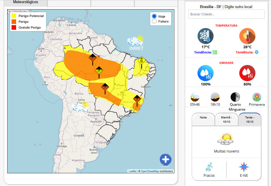
Task: Click the red minimum humidity droplet icon
Action: click(x=247, y=73)
